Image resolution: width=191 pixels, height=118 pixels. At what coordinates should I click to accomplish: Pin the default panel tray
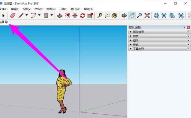click(184, 28)
